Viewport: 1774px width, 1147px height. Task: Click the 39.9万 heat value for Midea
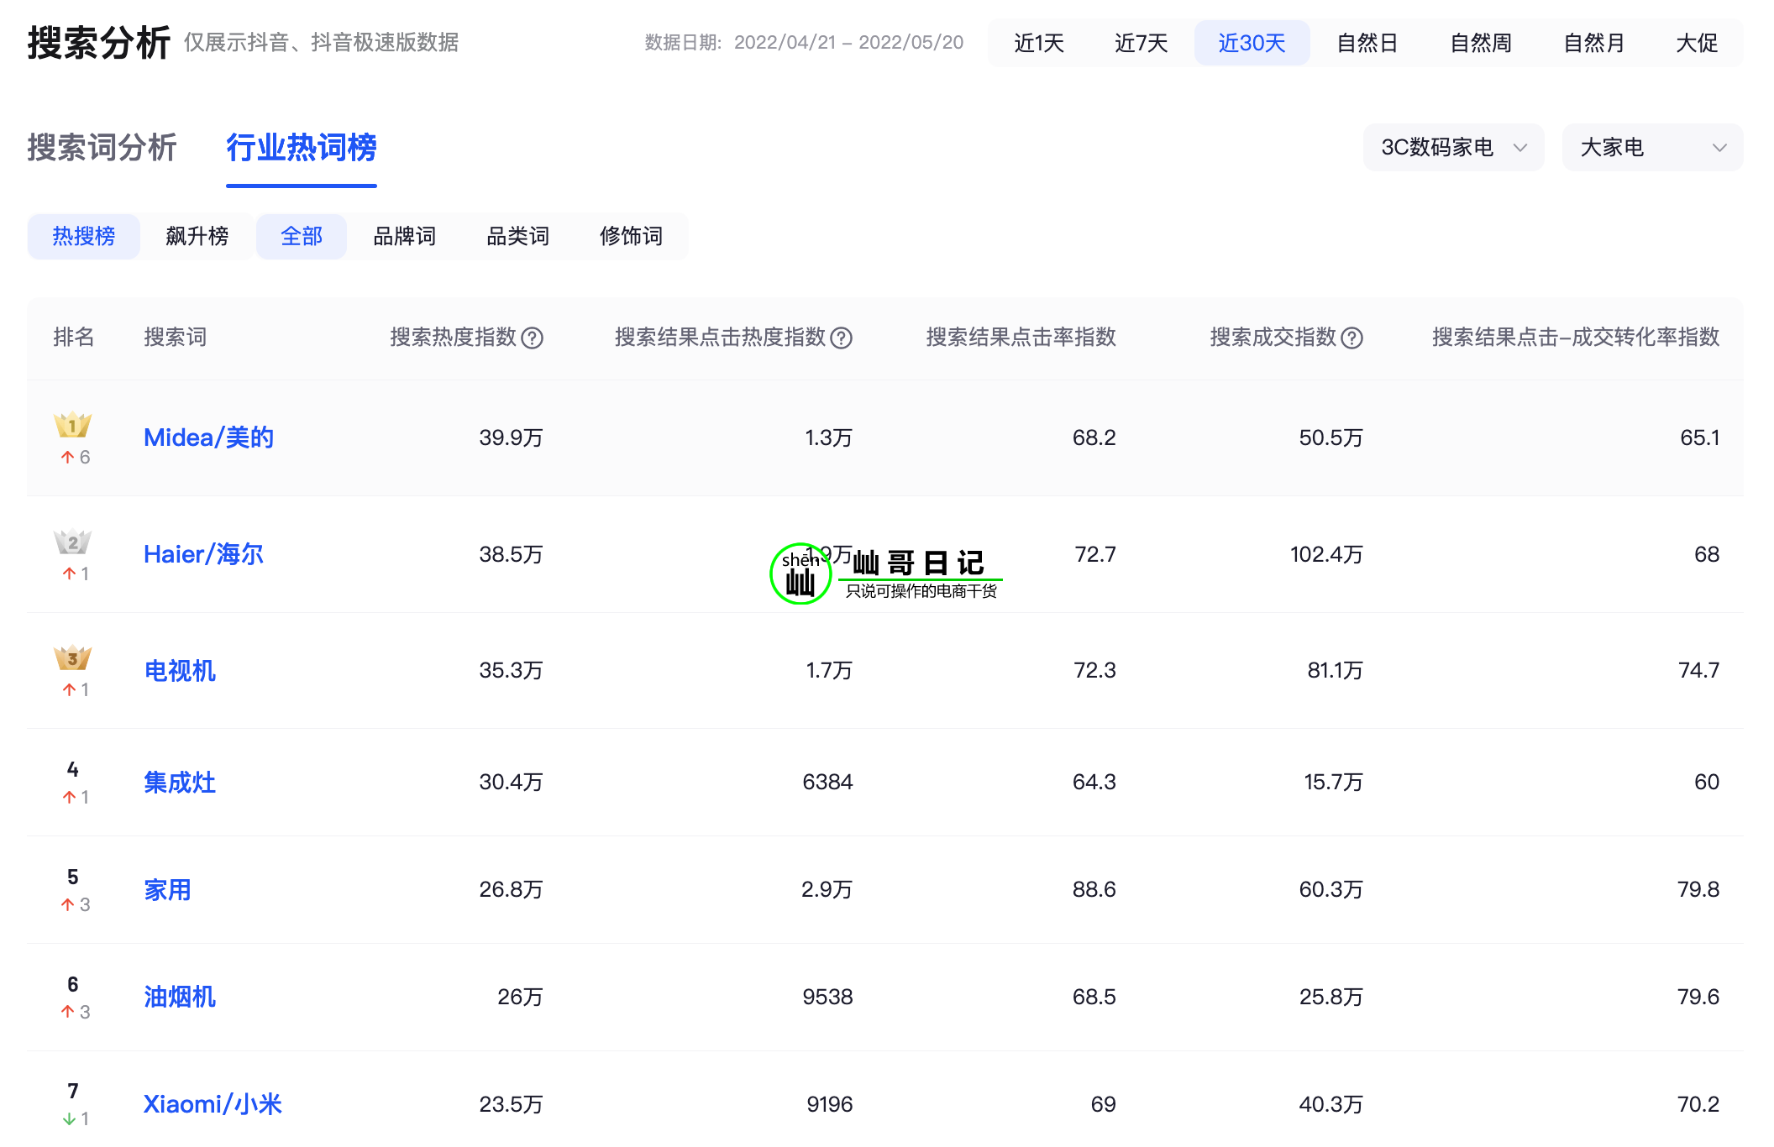tap(511, 437)
